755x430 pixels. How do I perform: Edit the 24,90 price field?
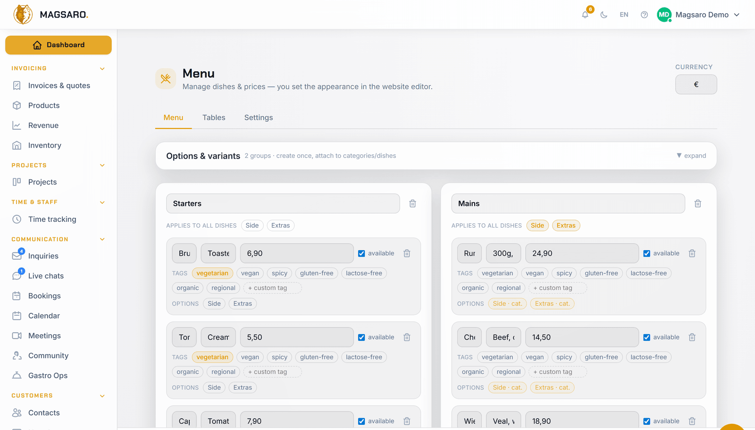582,253
